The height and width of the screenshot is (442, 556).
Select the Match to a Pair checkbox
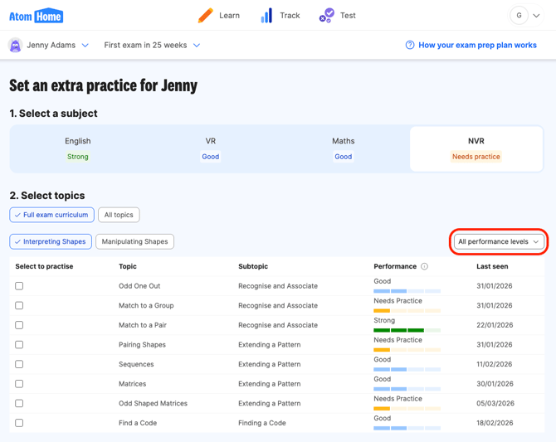click(19, 325)
